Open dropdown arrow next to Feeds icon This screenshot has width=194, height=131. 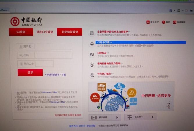pyautogui.click(x=183, y=11)
